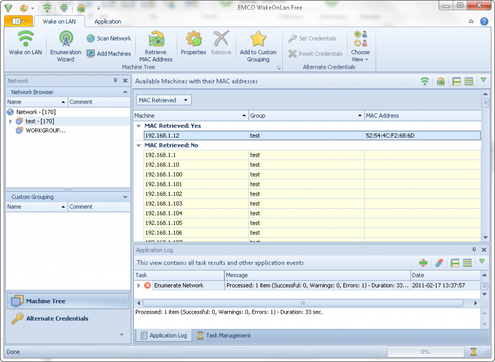Click the MAC Address column header
Screen dimensions: 495x362
pyautogui.click(x=422, y=116)
